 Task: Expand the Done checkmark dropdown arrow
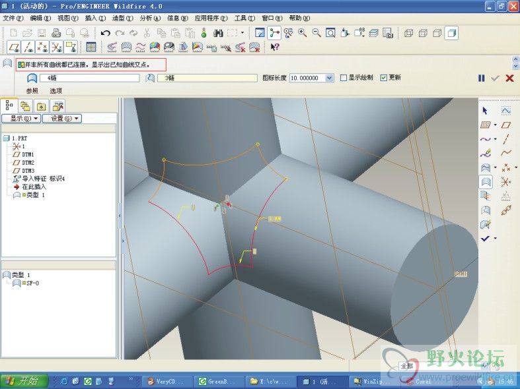[x=495, y=238]
